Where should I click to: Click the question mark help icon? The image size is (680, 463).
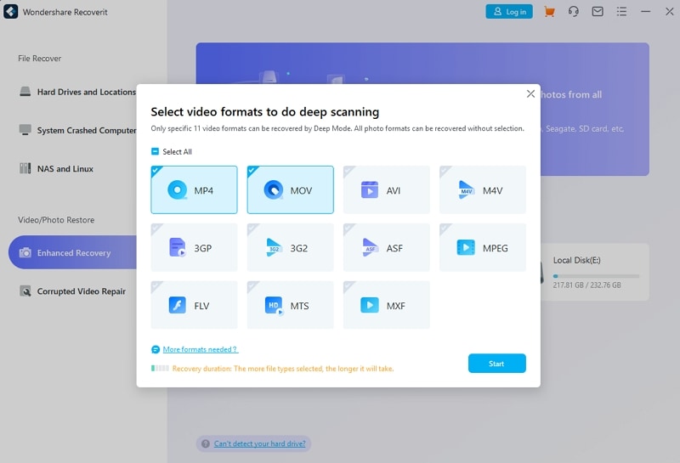coord(206,444)
